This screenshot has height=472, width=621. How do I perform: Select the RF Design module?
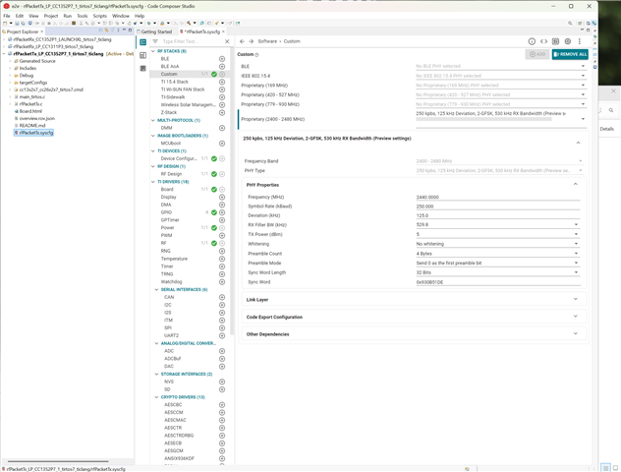(x=172, y=174)
